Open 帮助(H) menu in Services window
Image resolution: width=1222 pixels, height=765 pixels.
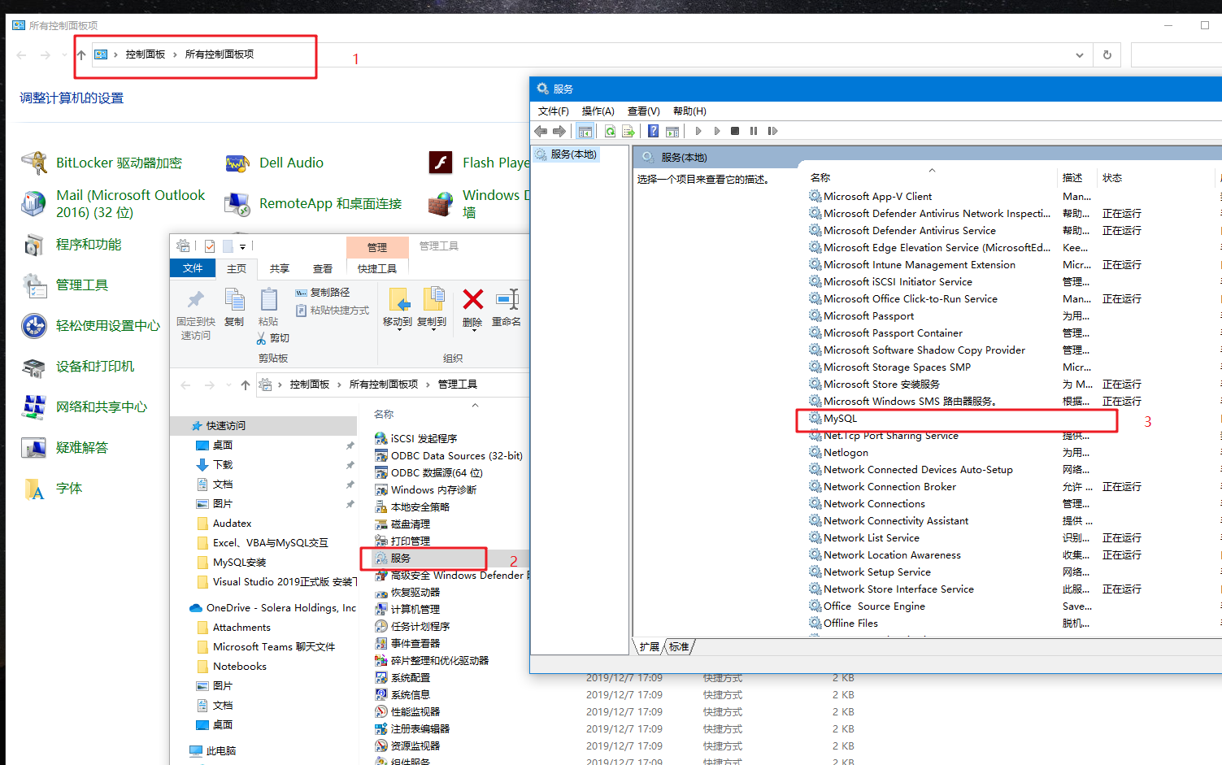tap(689, 111)
